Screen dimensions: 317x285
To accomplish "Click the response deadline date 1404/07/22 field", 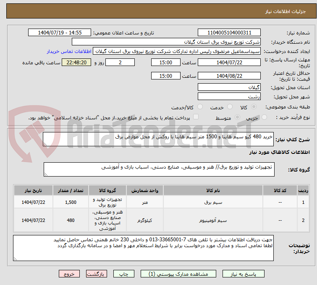I will point(229,62).
